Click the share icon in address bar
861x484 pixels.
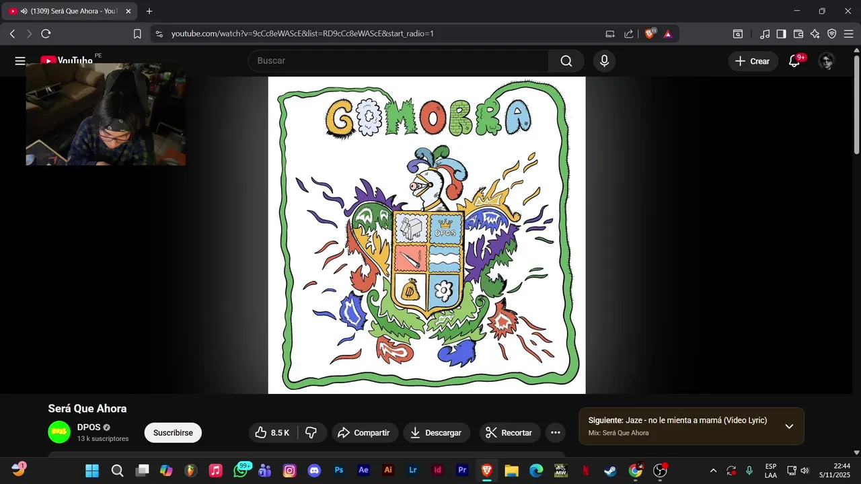click(629, 34)
